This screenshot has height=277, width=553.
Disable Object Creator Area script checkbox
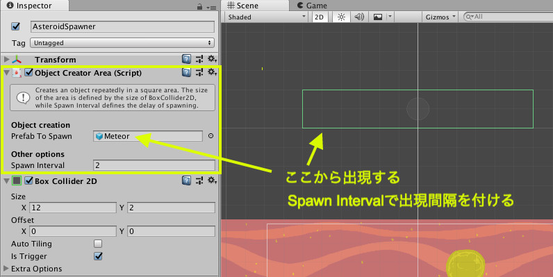29,73
